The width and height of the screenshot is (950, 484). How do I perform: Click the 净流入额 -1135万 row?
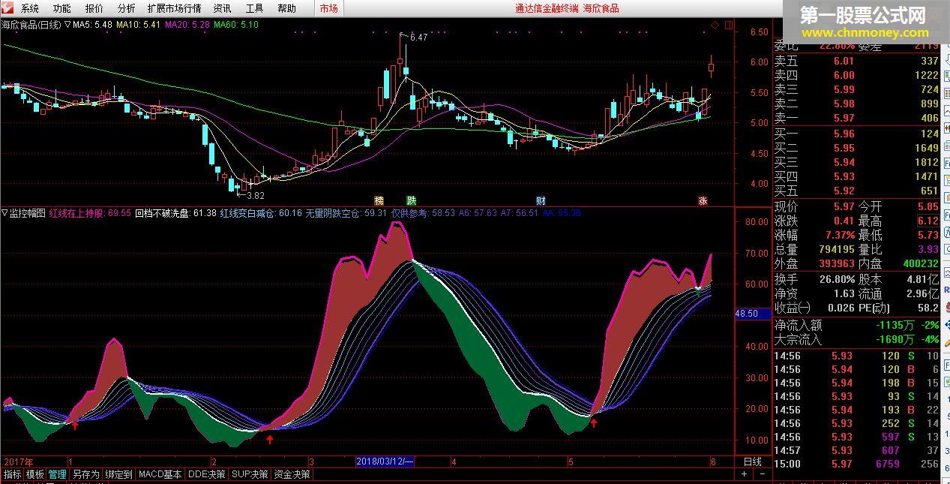point(856,325)
